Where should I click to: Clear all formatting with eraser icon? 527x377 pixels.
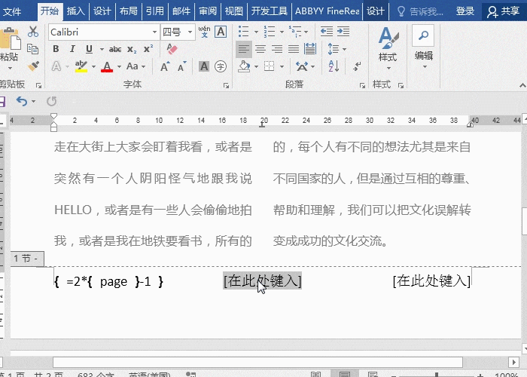point(172,49)
